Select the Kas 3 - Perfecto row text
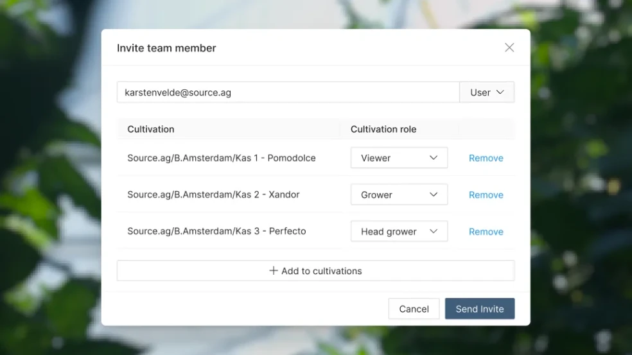The image size is (632, 355). click(216, 231)
